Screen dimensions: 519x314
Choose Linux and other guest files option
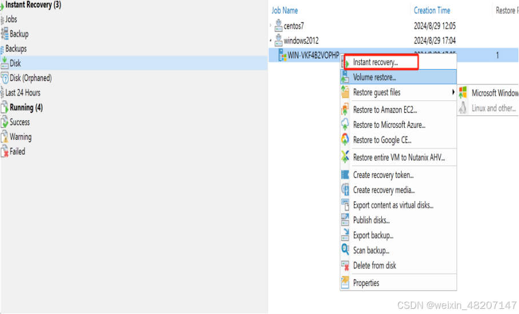(488, 108)
